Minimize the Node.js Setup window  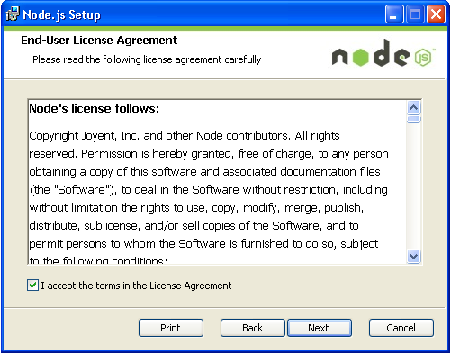click(394, 14)
